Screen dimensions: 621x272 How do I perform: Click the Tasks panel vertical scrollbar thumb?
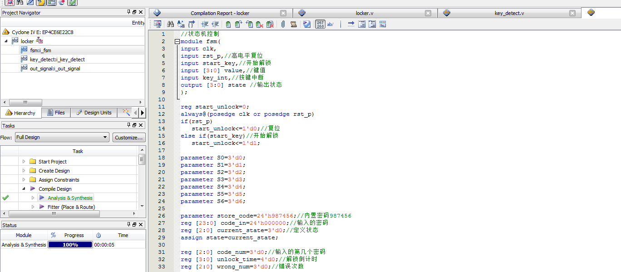142,159
